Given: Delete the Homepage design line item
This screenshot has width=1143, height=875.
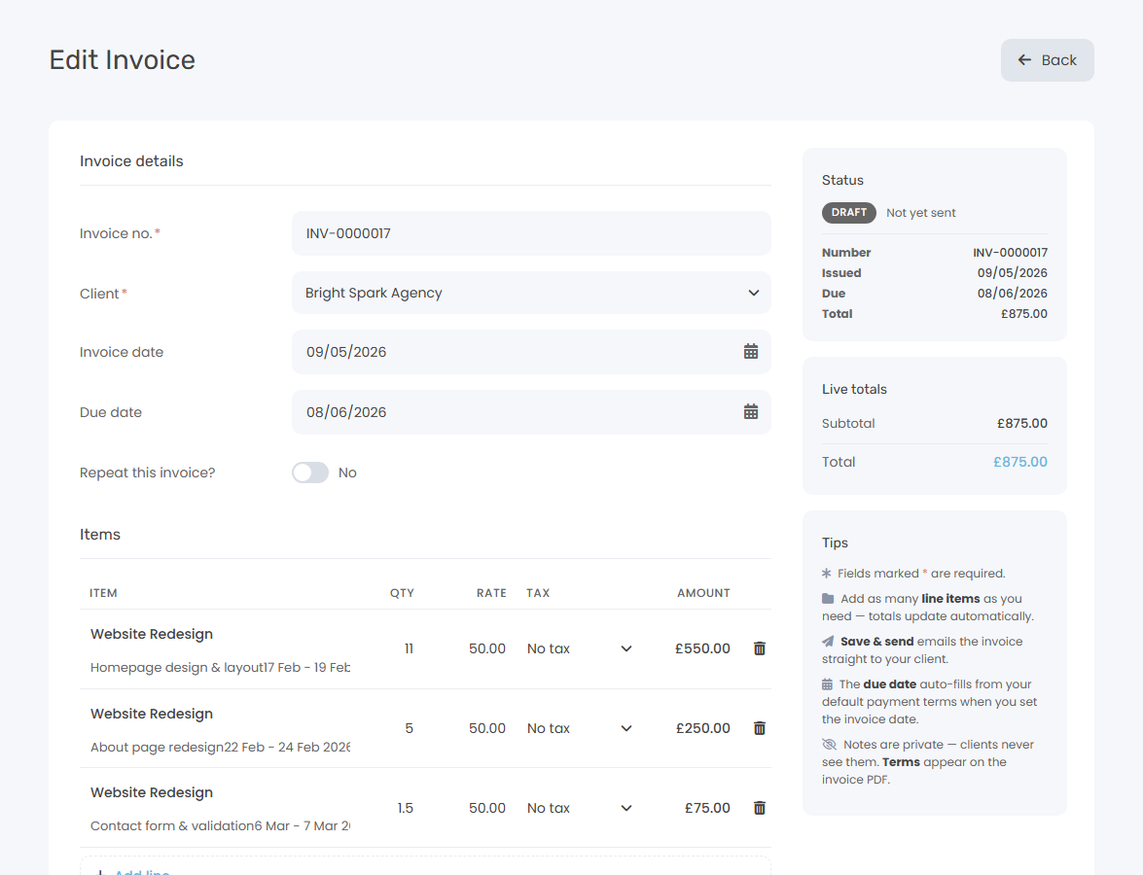Looking at the screenshot, I should click(759, 648).
